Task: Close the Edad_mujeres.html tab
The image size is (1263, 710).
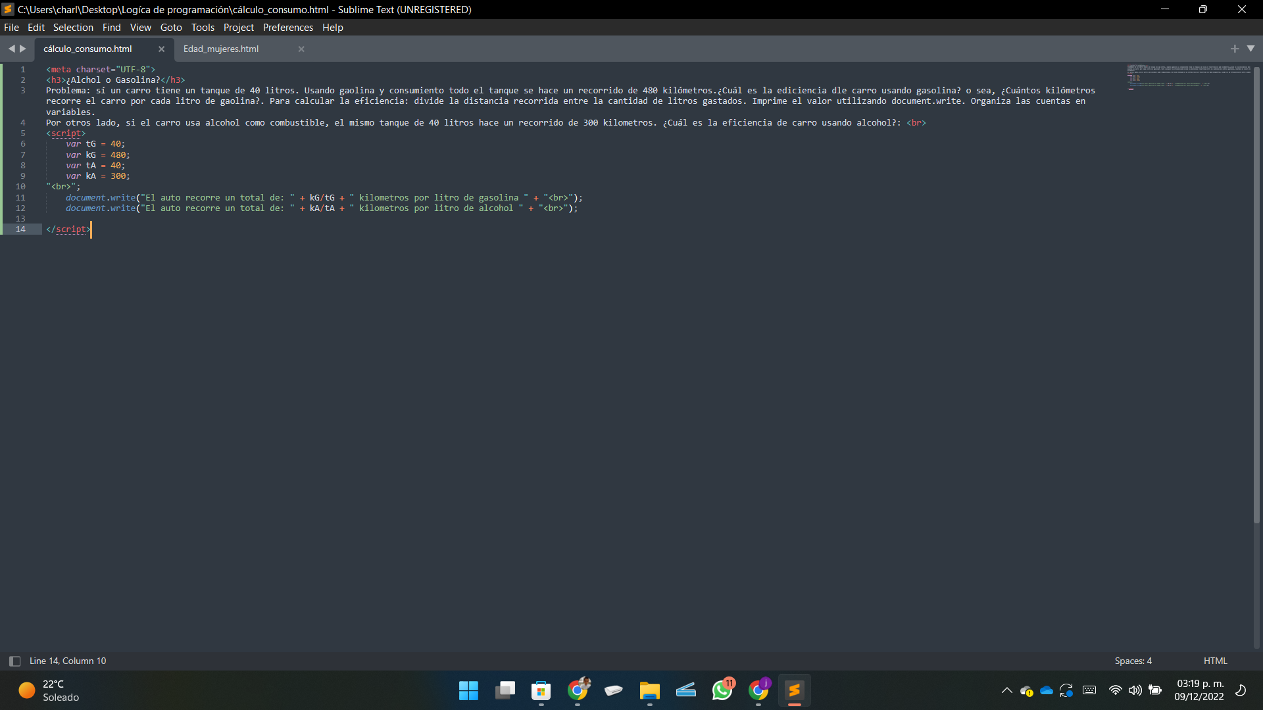Action: coord(301,49)
